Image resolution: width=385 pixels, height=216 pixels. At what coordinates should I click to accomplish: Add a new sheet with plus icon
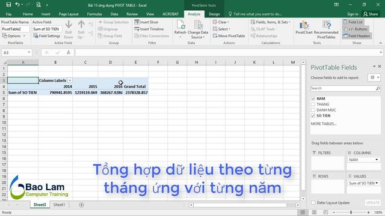click(82, 205)
